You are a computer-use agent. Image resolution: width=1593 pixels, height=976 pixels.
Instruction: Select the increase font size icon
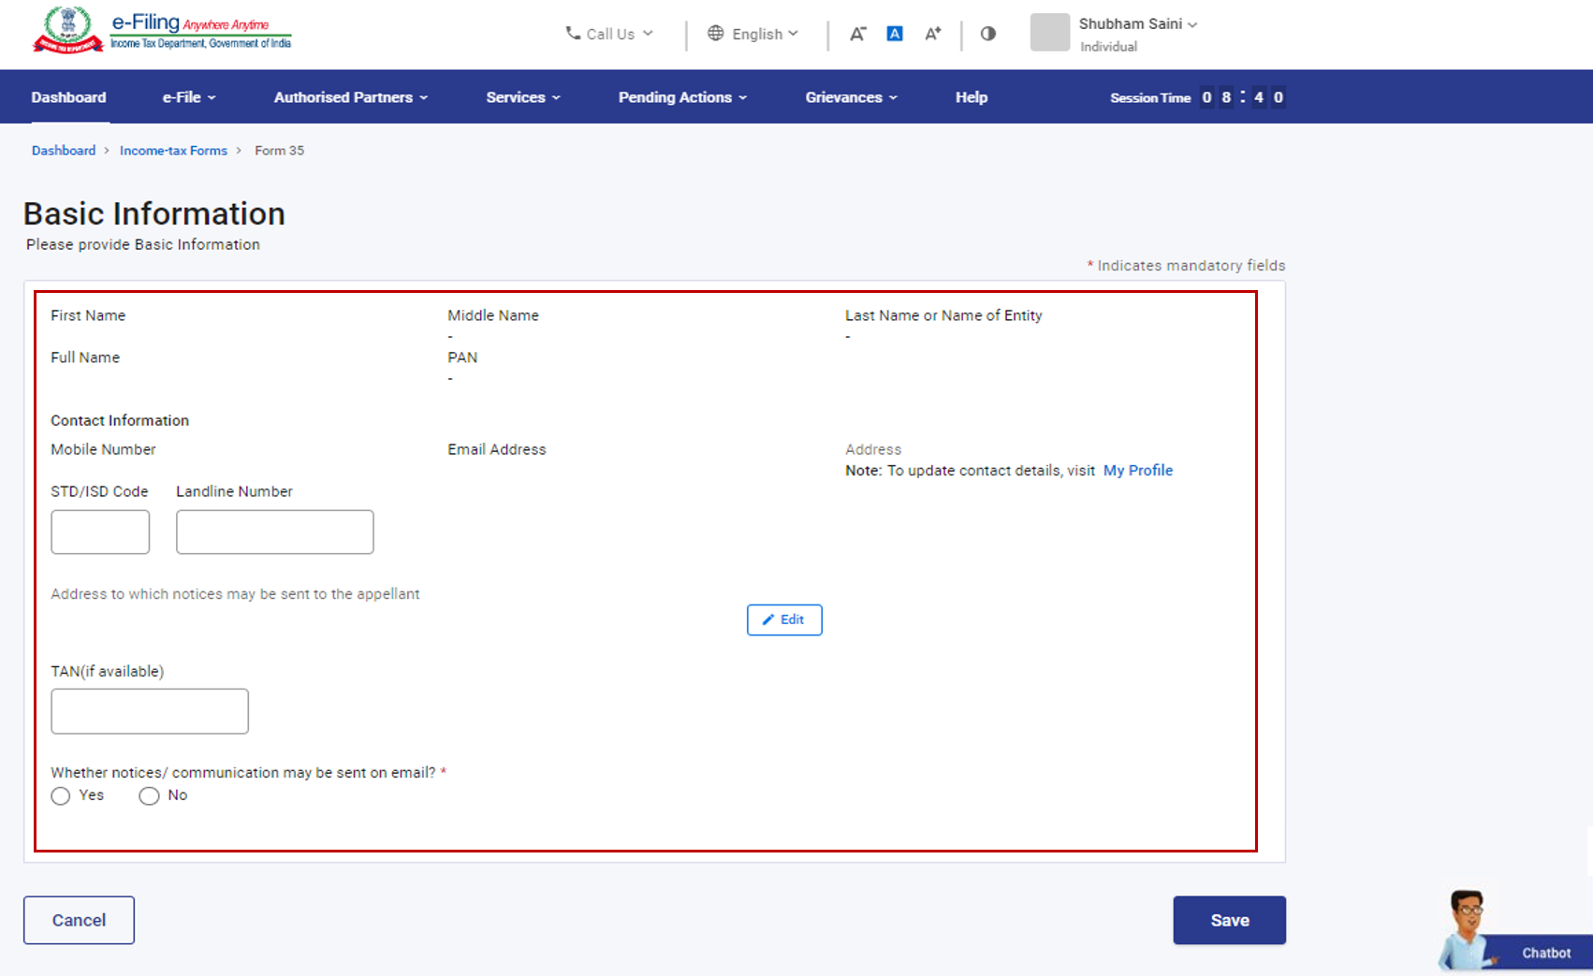(x=932, y=33)
